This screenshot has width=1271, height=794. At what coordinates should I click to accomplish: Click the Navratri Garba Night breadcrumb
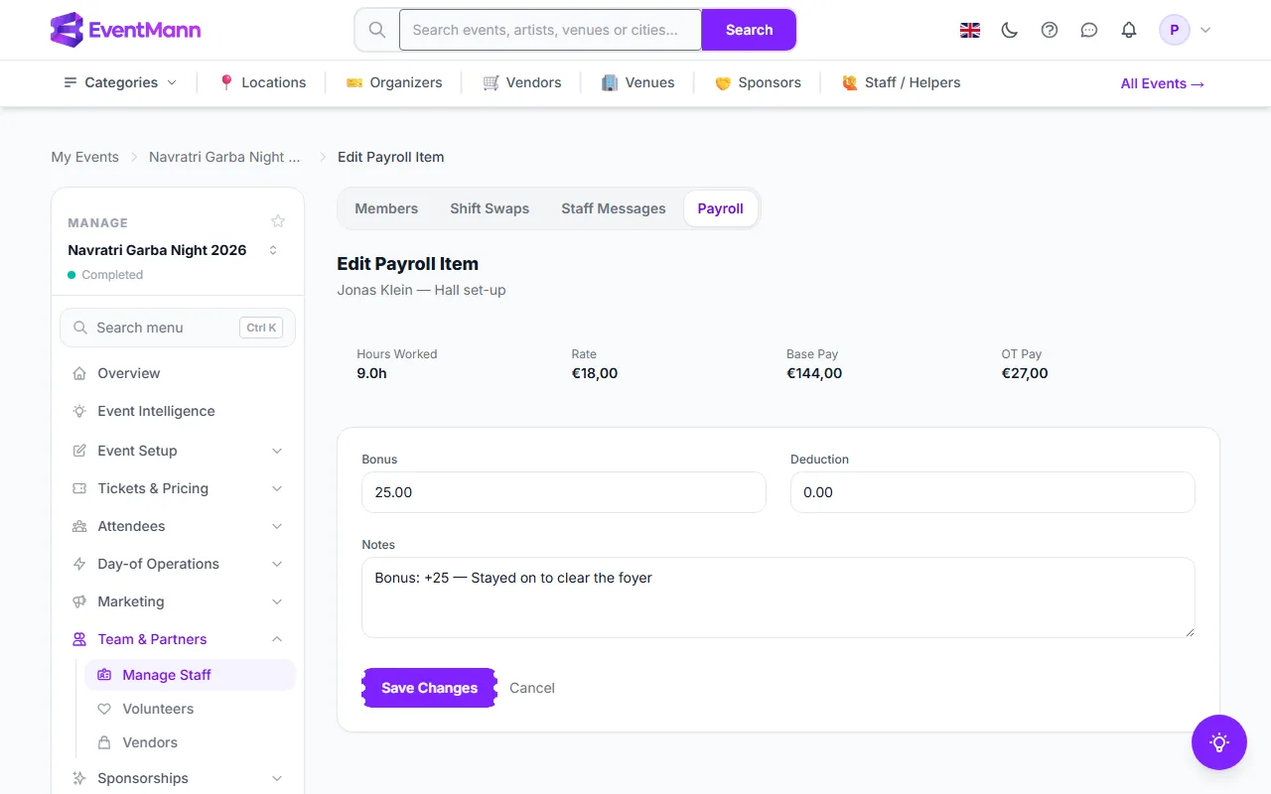click(x=224, y=157)
